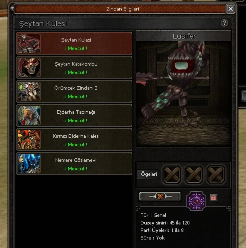The height and width of the screenshot is (248, 246).
Task: Click the Ejderha Tapınağı dragon portrait icon
Action: (x=29, y=116)
